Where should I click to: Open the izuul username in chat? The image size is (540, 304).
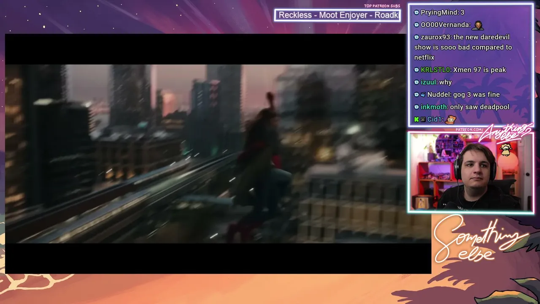(428, 82)
